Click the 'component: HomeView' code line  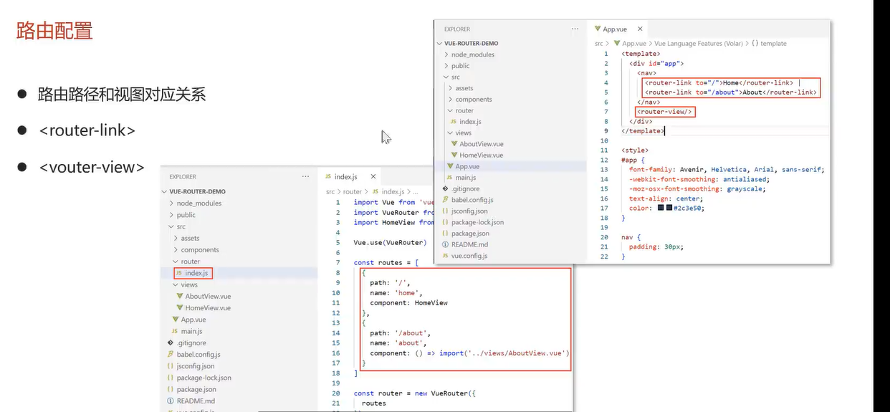[x=408, y=302]
